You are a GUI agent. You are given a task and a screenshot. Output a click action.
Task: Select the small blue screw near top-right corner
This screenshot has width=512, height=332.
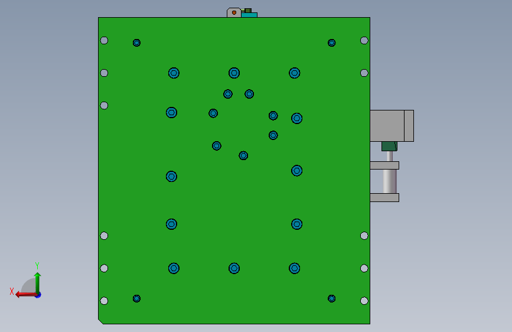pyautogui.click(x=331, y=43)
